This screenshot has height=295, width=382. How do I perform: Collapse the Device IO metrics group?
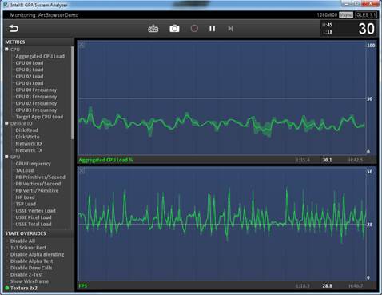click(6, 123)
